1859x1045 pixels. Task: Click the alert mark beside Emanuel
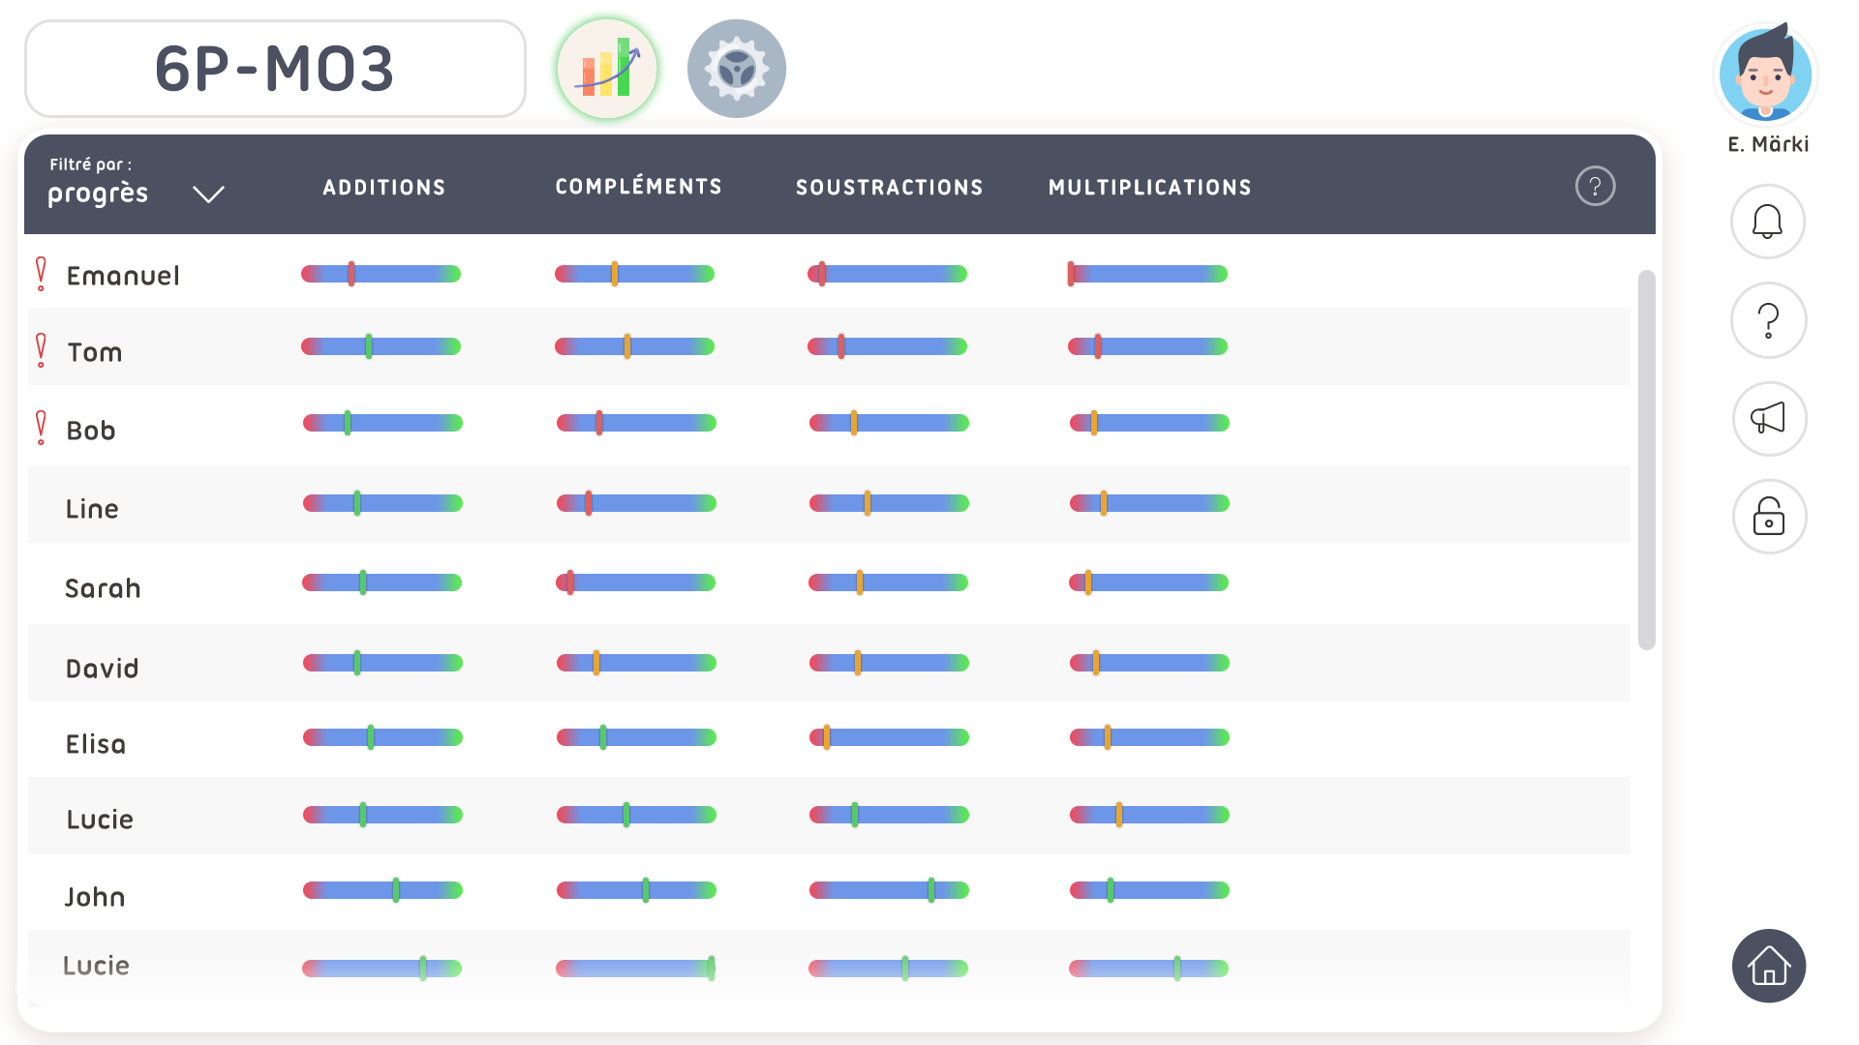coord(41,275)
